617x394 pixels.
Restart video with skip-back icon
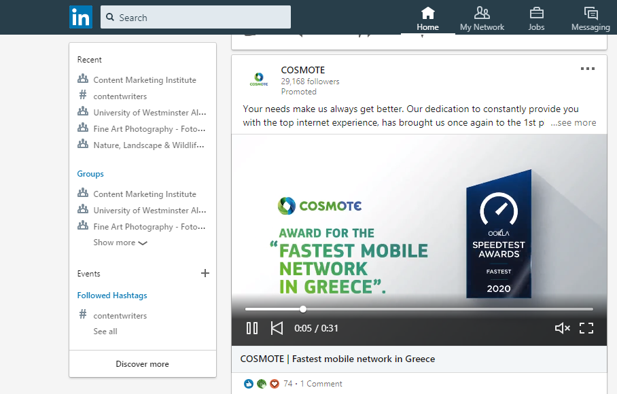point(277,328)
